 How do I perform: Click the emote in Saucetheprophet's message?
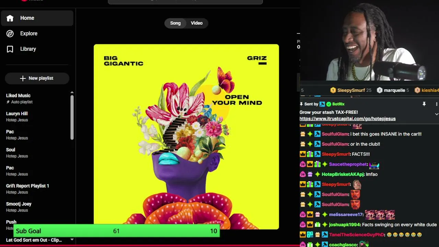tap(374, 165)
